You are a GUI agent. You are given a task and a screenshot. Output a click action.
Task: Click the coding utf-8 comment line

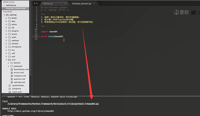55,10
